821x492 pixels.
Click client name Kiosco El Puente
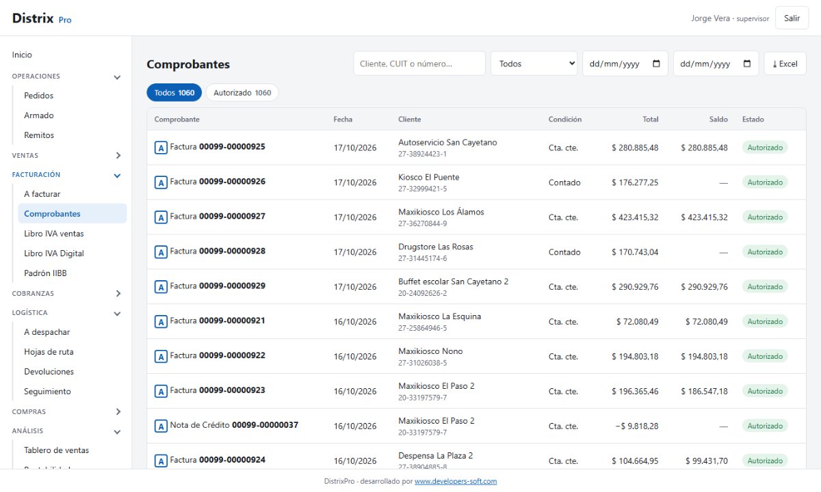tap(429, 178)
